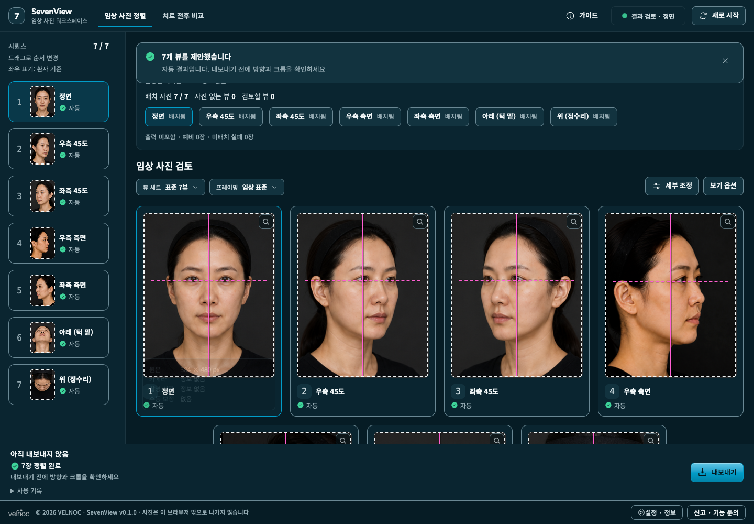This screenshot has height=524, width=754.
Task: Select sidebar sequence item 5 좌측 측면
Action: [59, 290]
